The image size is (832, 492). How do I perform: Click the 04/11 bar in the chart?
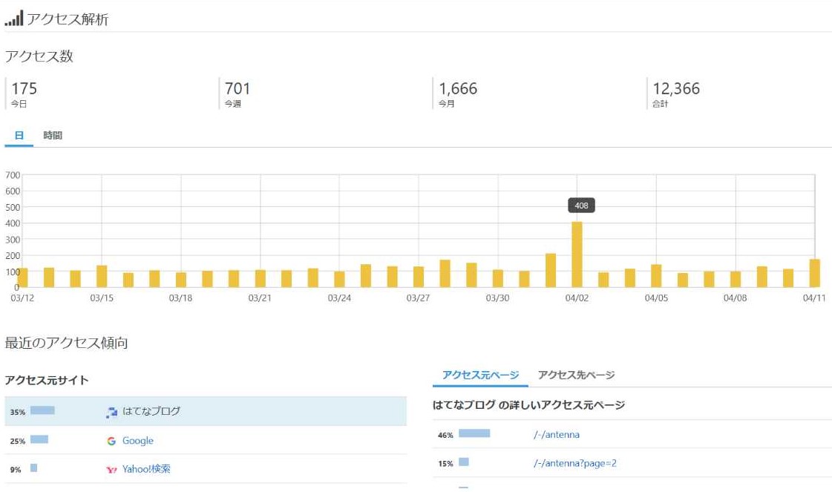pyautogui.click(x=814, y=273)
